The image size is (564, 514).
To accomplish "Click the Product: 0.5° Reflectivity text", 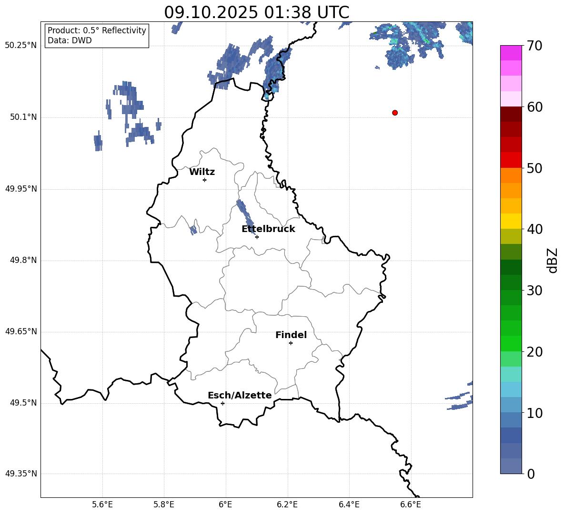I will 97,30.
